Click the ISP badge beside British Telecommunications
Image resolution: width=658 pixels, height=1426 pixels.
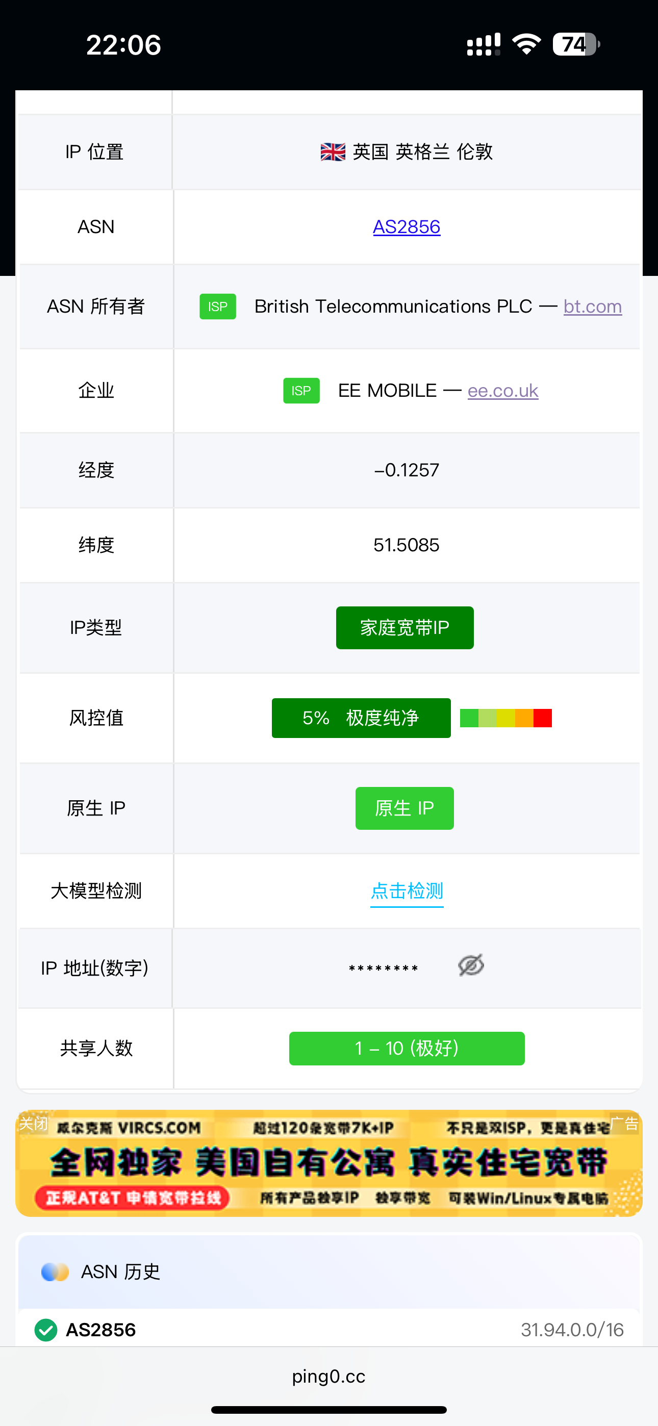click(218, 307)
